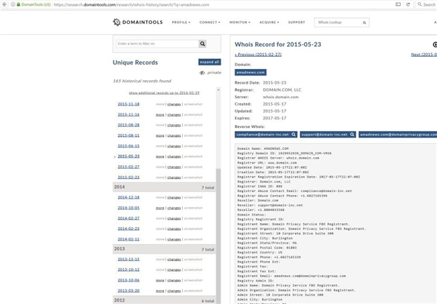Screen dimensions: 437x304
Task: Open the 2015-02-27 record in list
Action: click(x=128, y=167)
